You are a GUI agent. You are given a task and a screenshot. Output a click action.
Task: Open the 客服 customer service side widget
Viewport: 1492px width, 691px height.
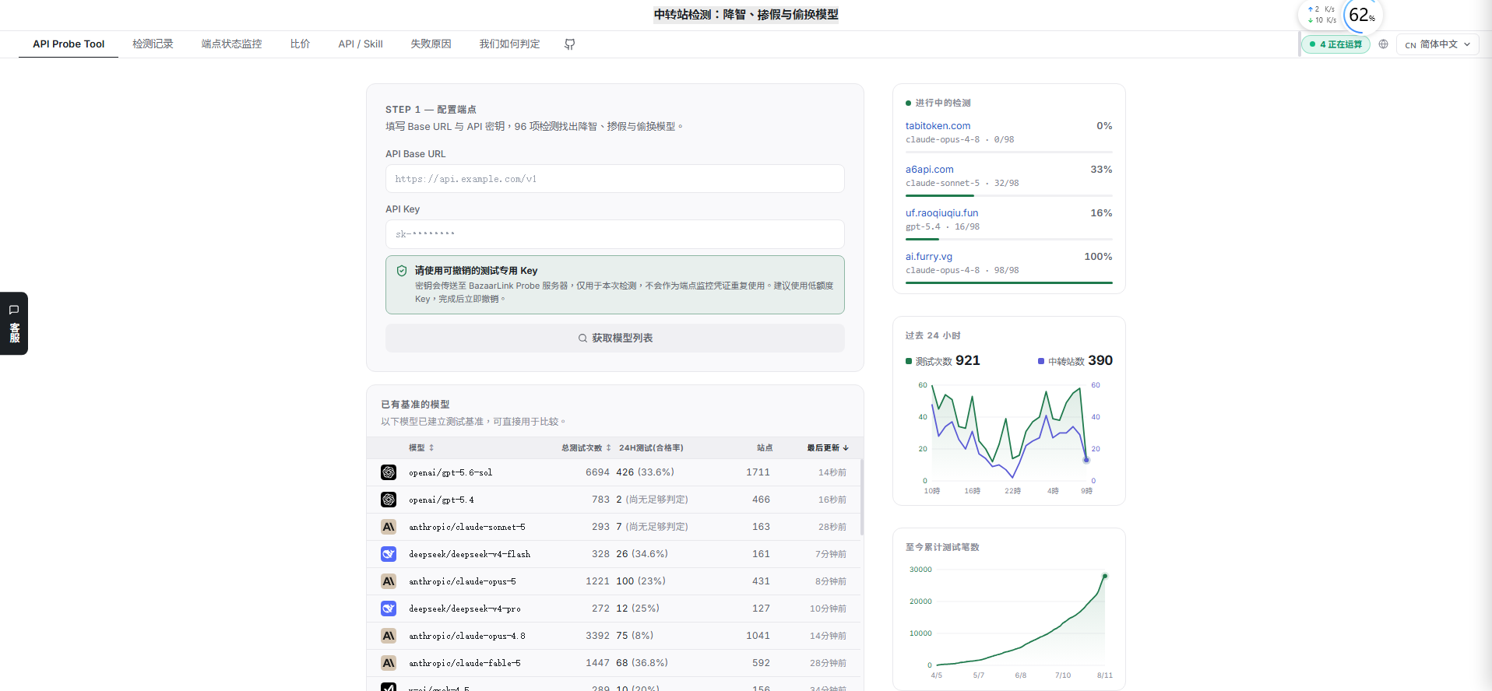(14, 324)
